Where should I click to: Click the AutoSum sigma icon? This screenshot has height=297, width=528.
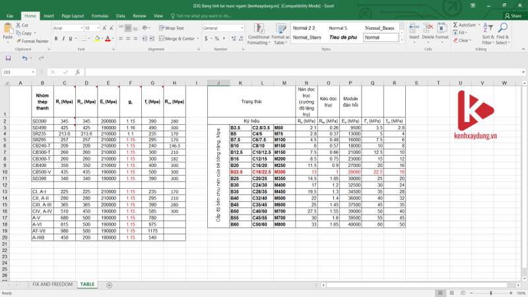tap(456, 24)
